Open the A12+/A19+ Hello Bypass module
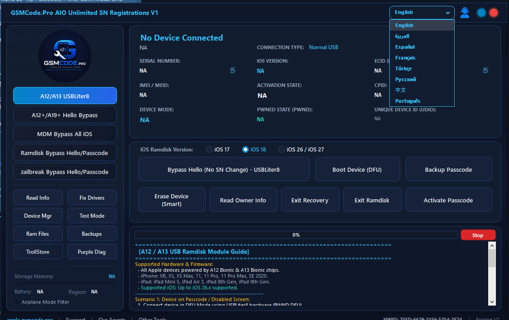 tap(65, 115)
